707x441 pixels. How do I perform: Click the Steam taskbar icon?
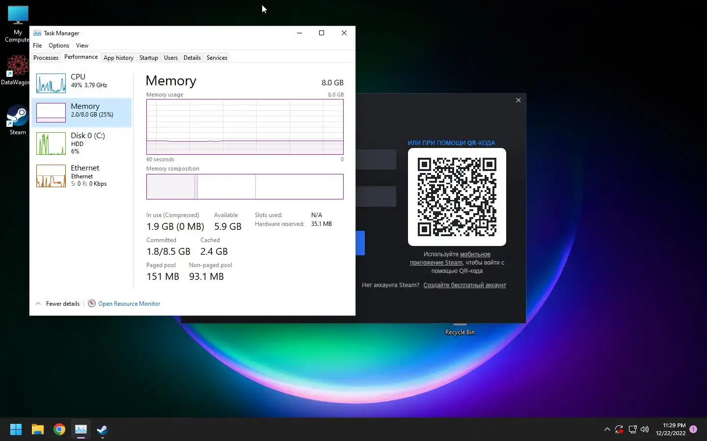click(x=103, y=430)
